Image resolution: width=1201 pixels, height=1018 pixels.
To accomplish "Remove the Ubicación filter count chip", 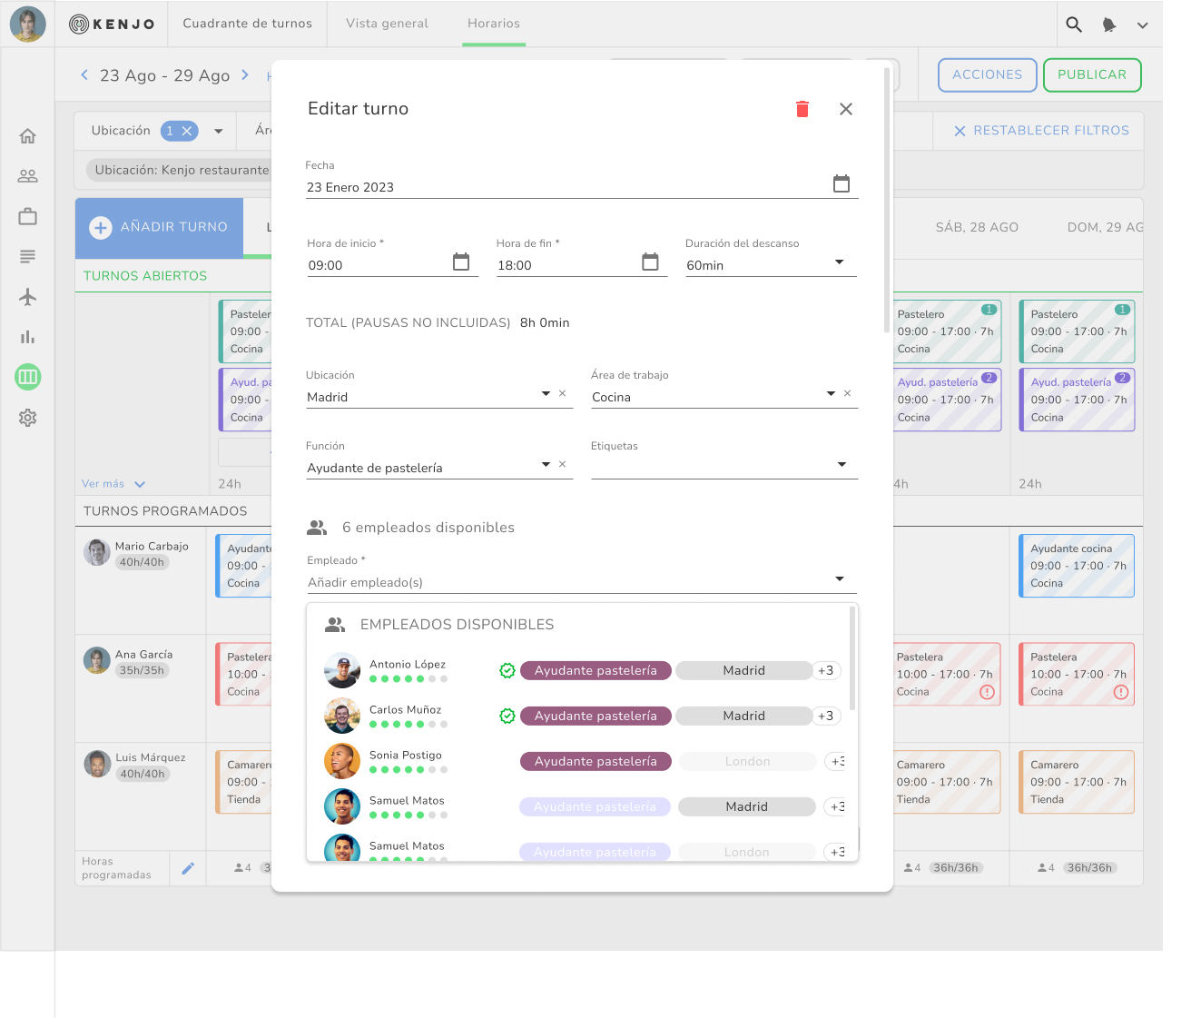I will point(187,131).
